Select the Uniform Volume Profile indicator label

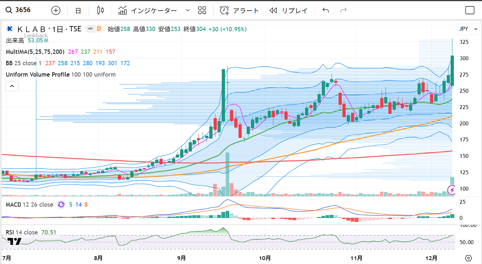(x=37, y=74)
